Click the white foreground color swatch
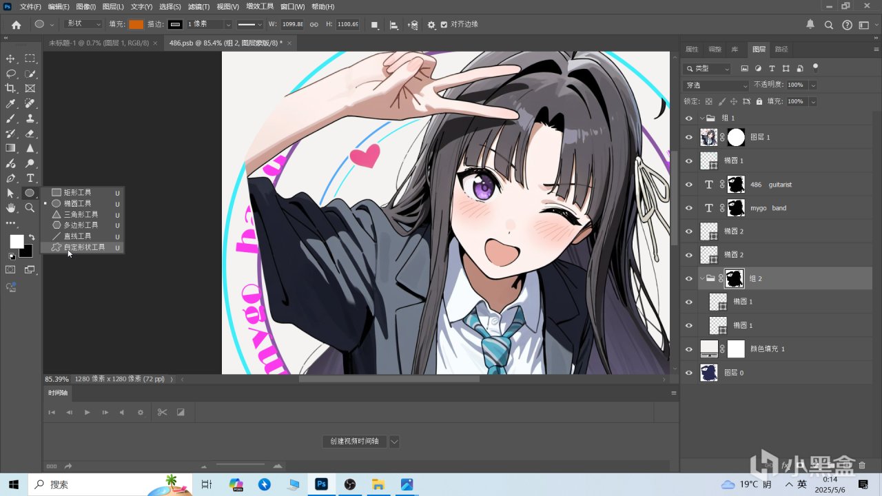Image resolution: width=882 pixels, height=496 pixels. pos(17,242)
